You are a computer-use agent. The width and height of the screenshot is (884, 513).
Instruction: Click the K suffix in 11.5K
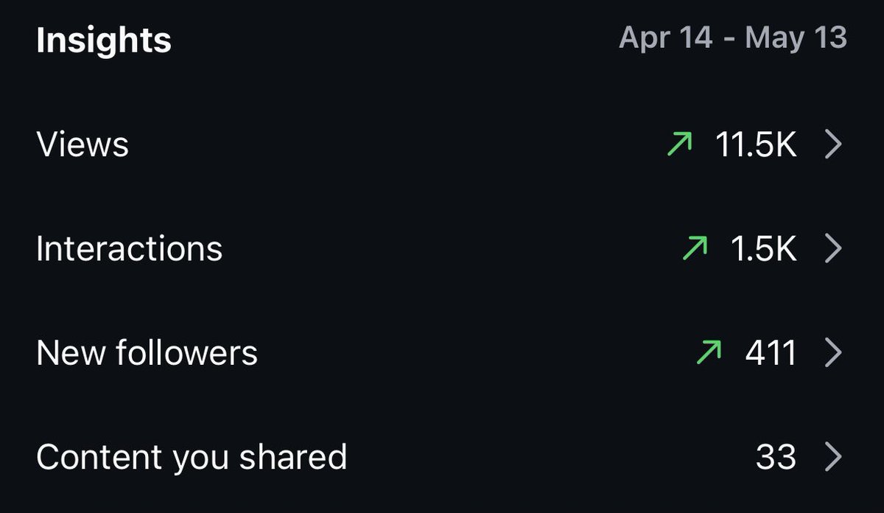click(786, 145)
